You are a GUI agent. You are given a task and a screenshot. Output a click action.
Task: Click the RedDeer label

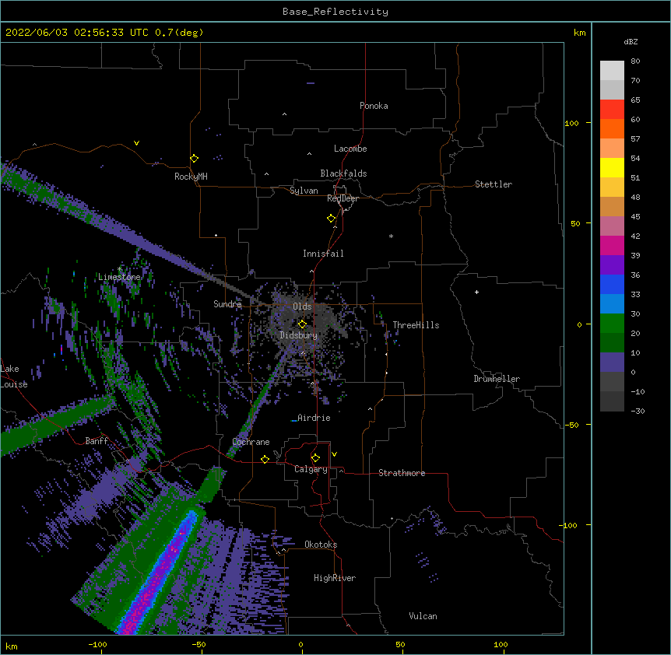tap(343, 198)
